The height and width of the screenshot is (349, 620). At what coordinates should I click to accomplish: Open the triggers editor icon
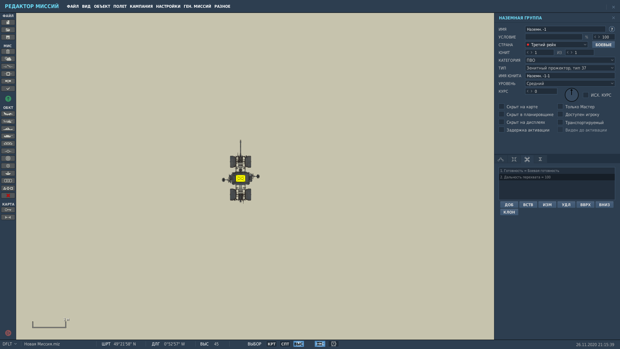pos(8,66)
